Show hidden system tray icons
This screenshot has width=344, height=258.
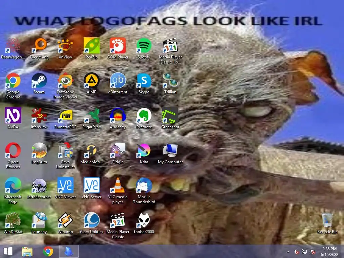(288, 252)
